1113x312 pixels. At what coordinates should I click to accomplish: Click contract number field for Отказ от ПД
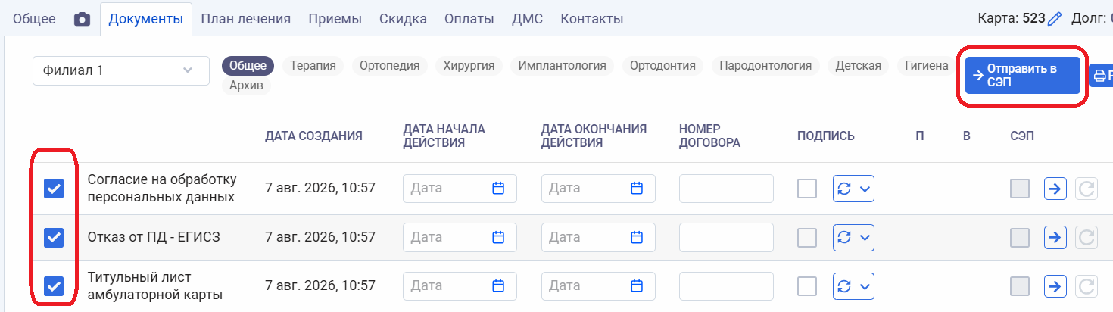click(726, 237)
